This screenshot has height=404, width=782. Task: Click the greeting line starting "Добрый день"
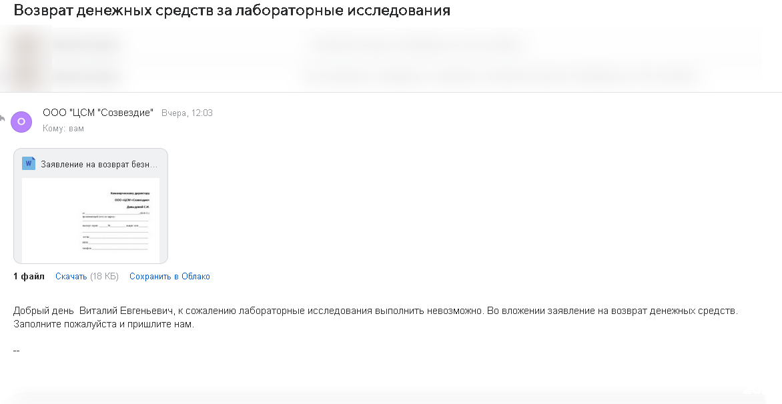point(376,311)
